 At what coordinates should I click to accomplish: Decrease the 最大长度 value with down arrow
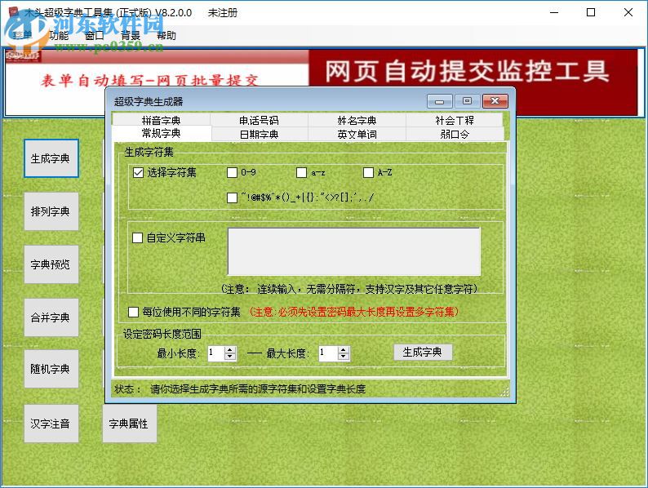pos(344,357)
